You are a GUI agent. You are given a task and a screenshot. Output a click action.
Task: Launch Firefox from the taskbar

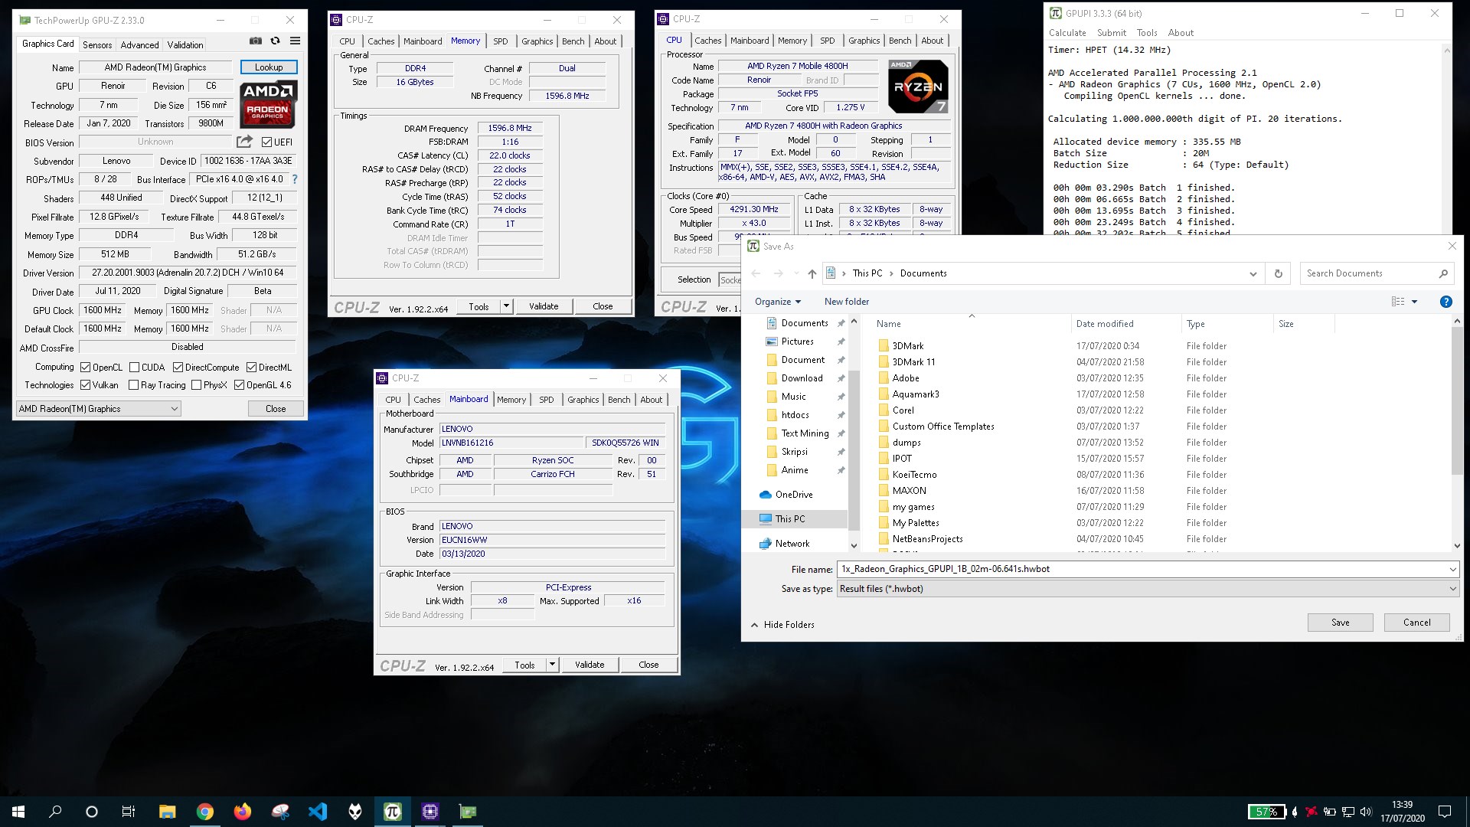[242, 812]
